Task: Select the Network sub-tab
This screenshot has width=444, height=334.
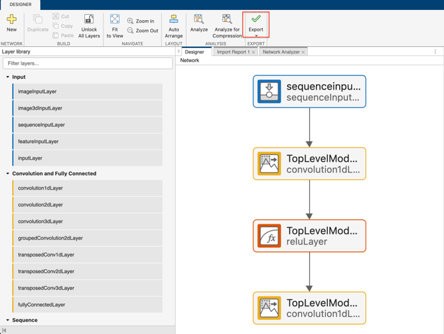Action: (190, 60)
